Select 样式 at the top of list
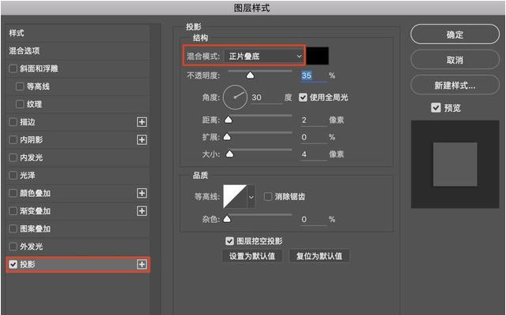The width and height of the screenshot is (506, 315). tap(17, 33)
